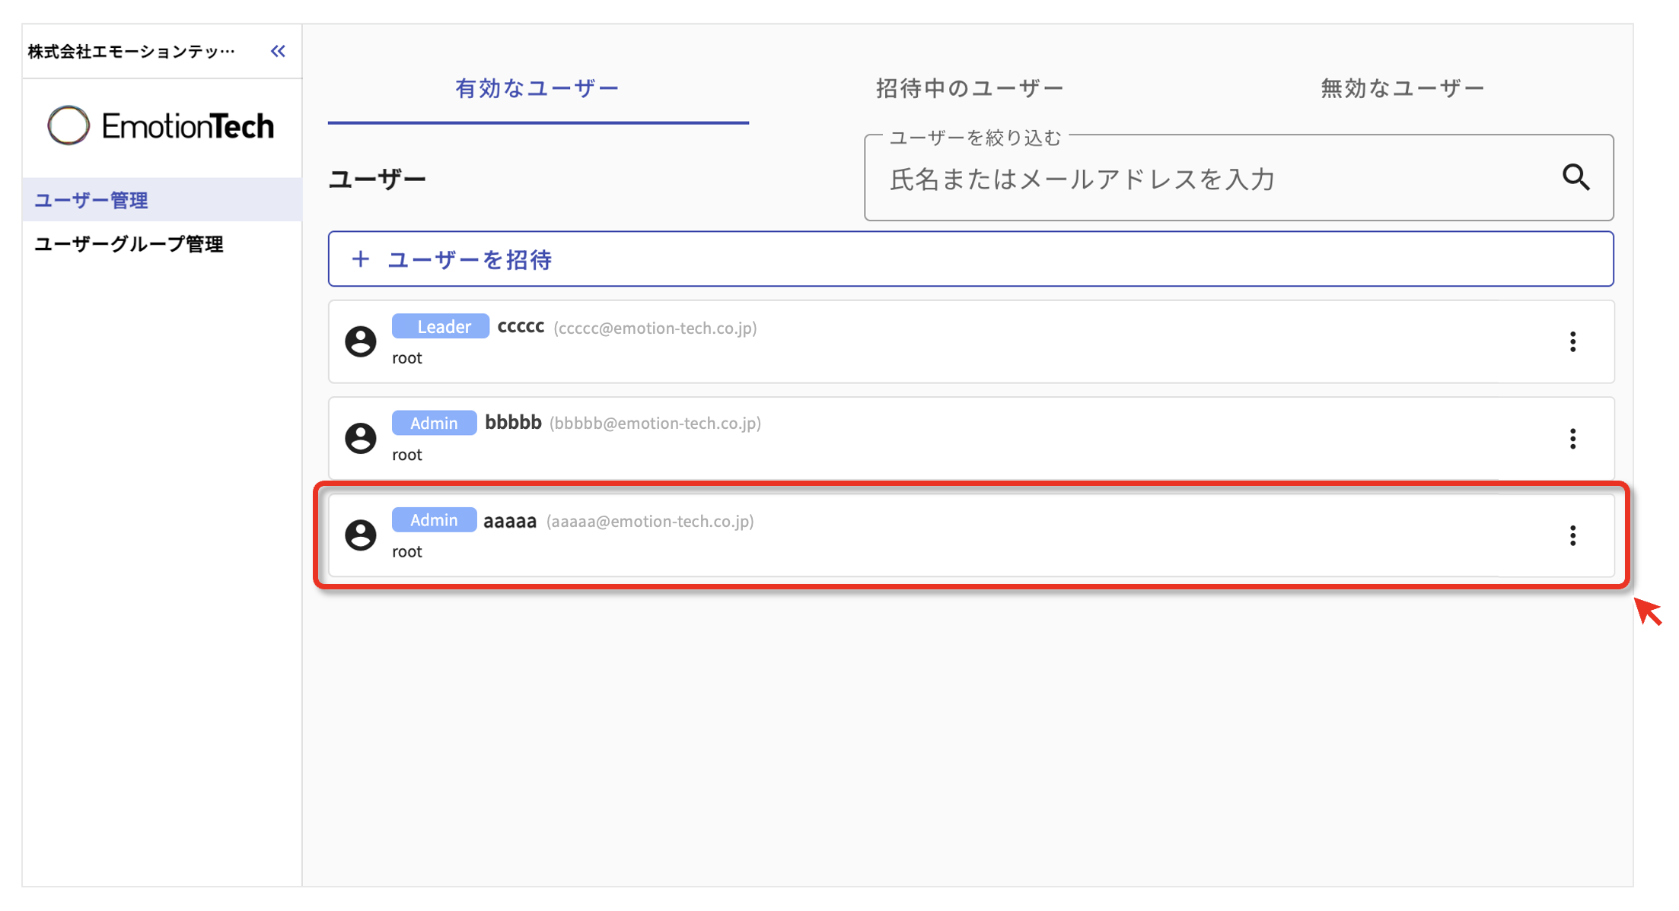The width and height of the screenshot is (1679, 911).
Task: Collapse sidebar with double chevron icon
Action: (x=278, y=51)
